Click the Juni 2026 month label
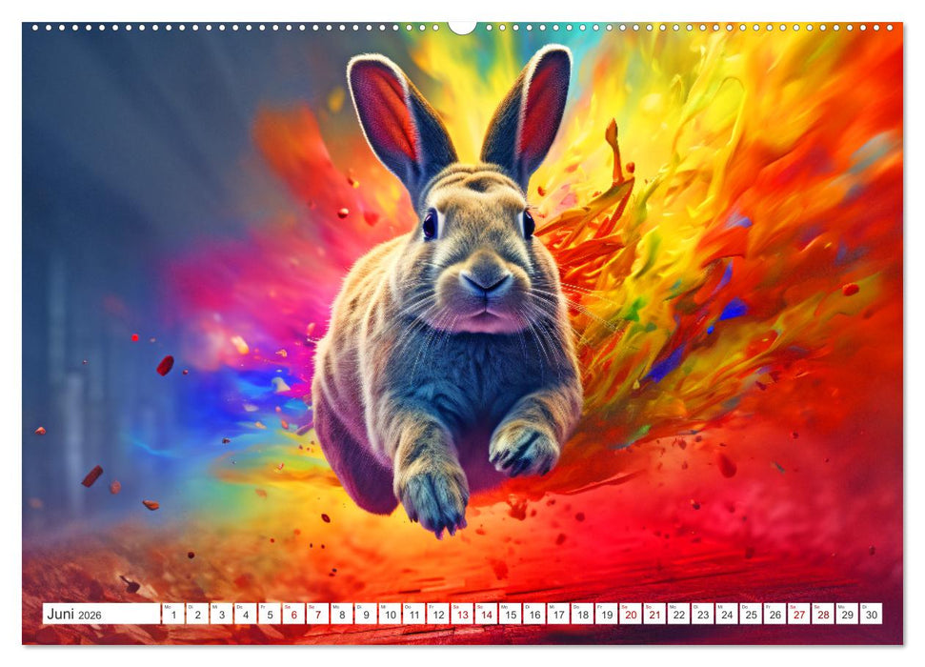Screen dimensions: 925x667 click(x=63, y=613)
